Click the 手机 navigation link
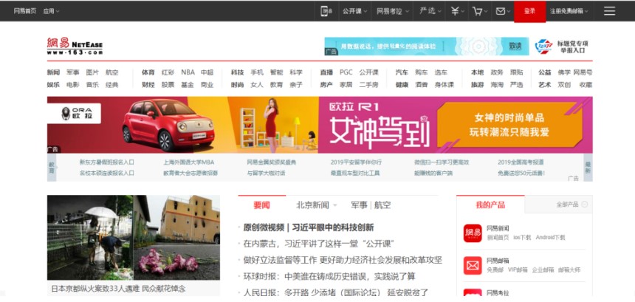The width and height of the screenshot is (635, 302). click(257, 72)
